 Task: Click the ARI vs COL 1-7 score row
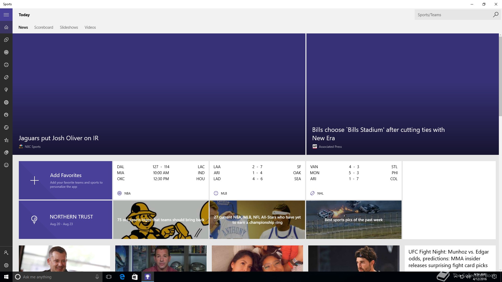[x=354, y=179]
